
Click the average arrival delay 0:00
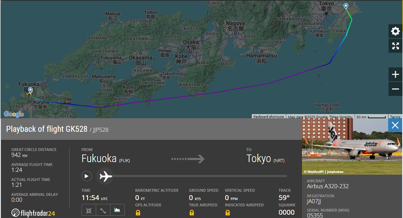17,200
